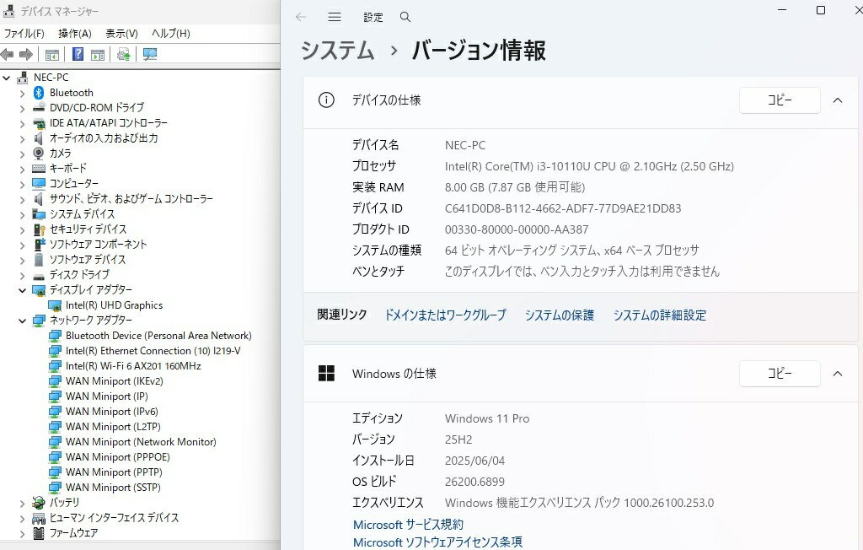Open the 操作(A) menu
Screen dimensions: 863x550
(x=75, y=34)
